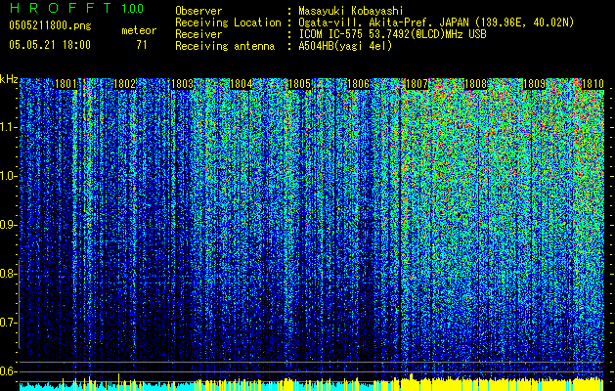
Task: Click the Ogata-vill. Akita-Pref. JAPAN text
Action: point(436,22)
